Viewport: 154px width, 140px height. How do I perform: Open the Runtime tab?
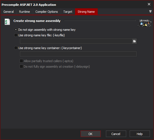coord(25,12)
